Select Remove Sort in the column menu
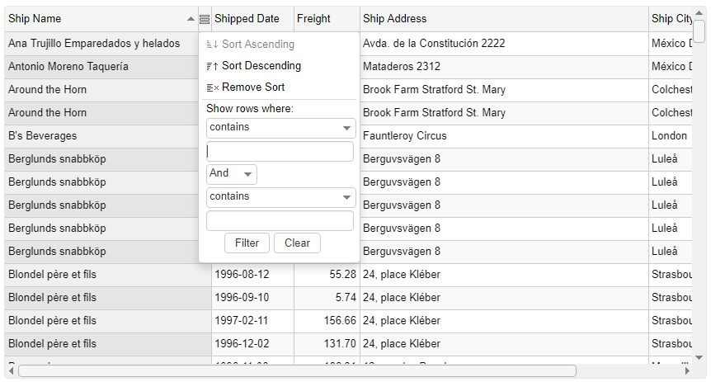This screenshot has height=382, width=711. tap(253, 87)
